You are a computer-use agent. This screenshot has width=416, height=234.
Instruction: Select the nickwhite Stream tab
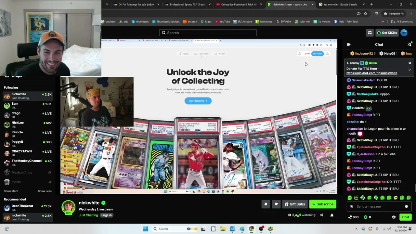[290, 5]
